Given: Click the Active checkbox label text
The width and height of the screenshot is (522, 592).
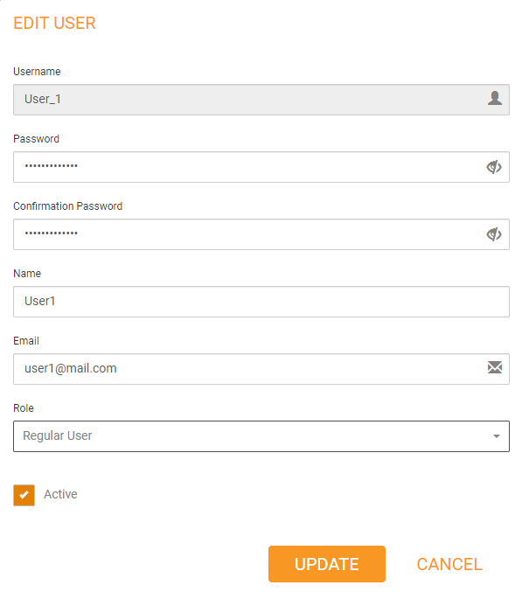Looking at the screenshot, I should coord(60,494).
